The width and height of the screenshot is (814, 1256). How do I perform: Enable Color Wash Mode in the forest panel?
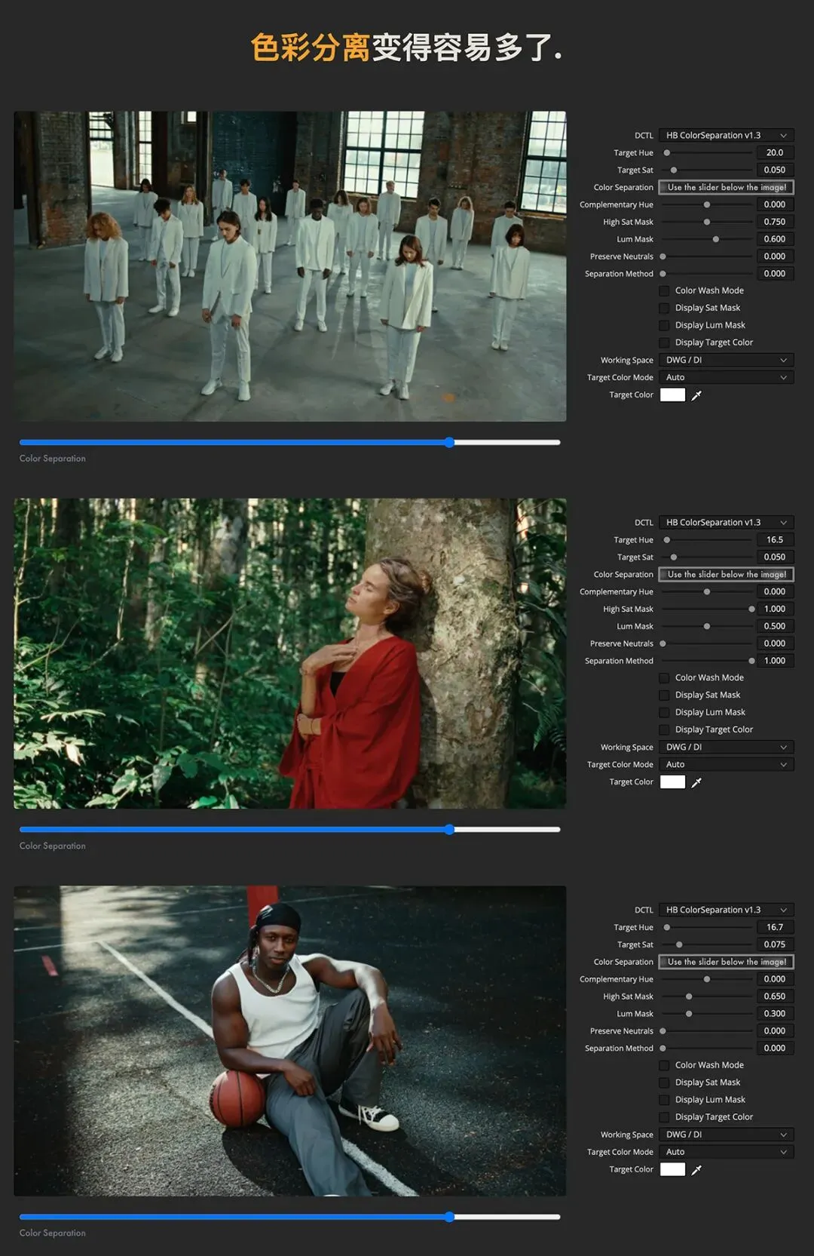pos(664,677)
